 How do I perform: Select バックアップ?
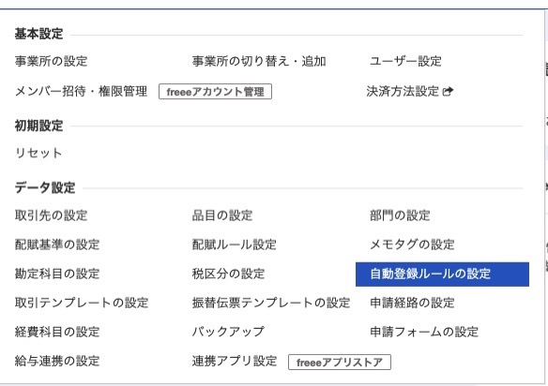pos(228,332)
